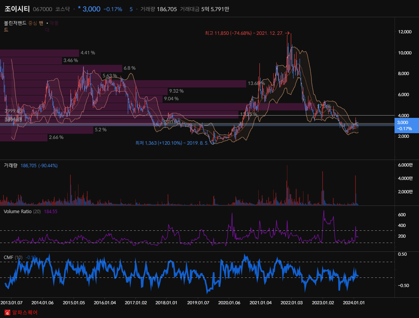Click the volume value 186,705 (-90.44%)

click(x=39, y=166)
